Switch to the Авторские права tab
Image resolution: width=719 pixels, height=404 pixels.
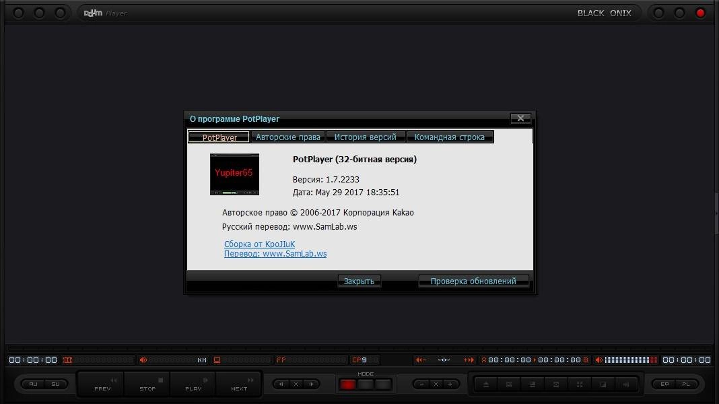coord(288,137)
